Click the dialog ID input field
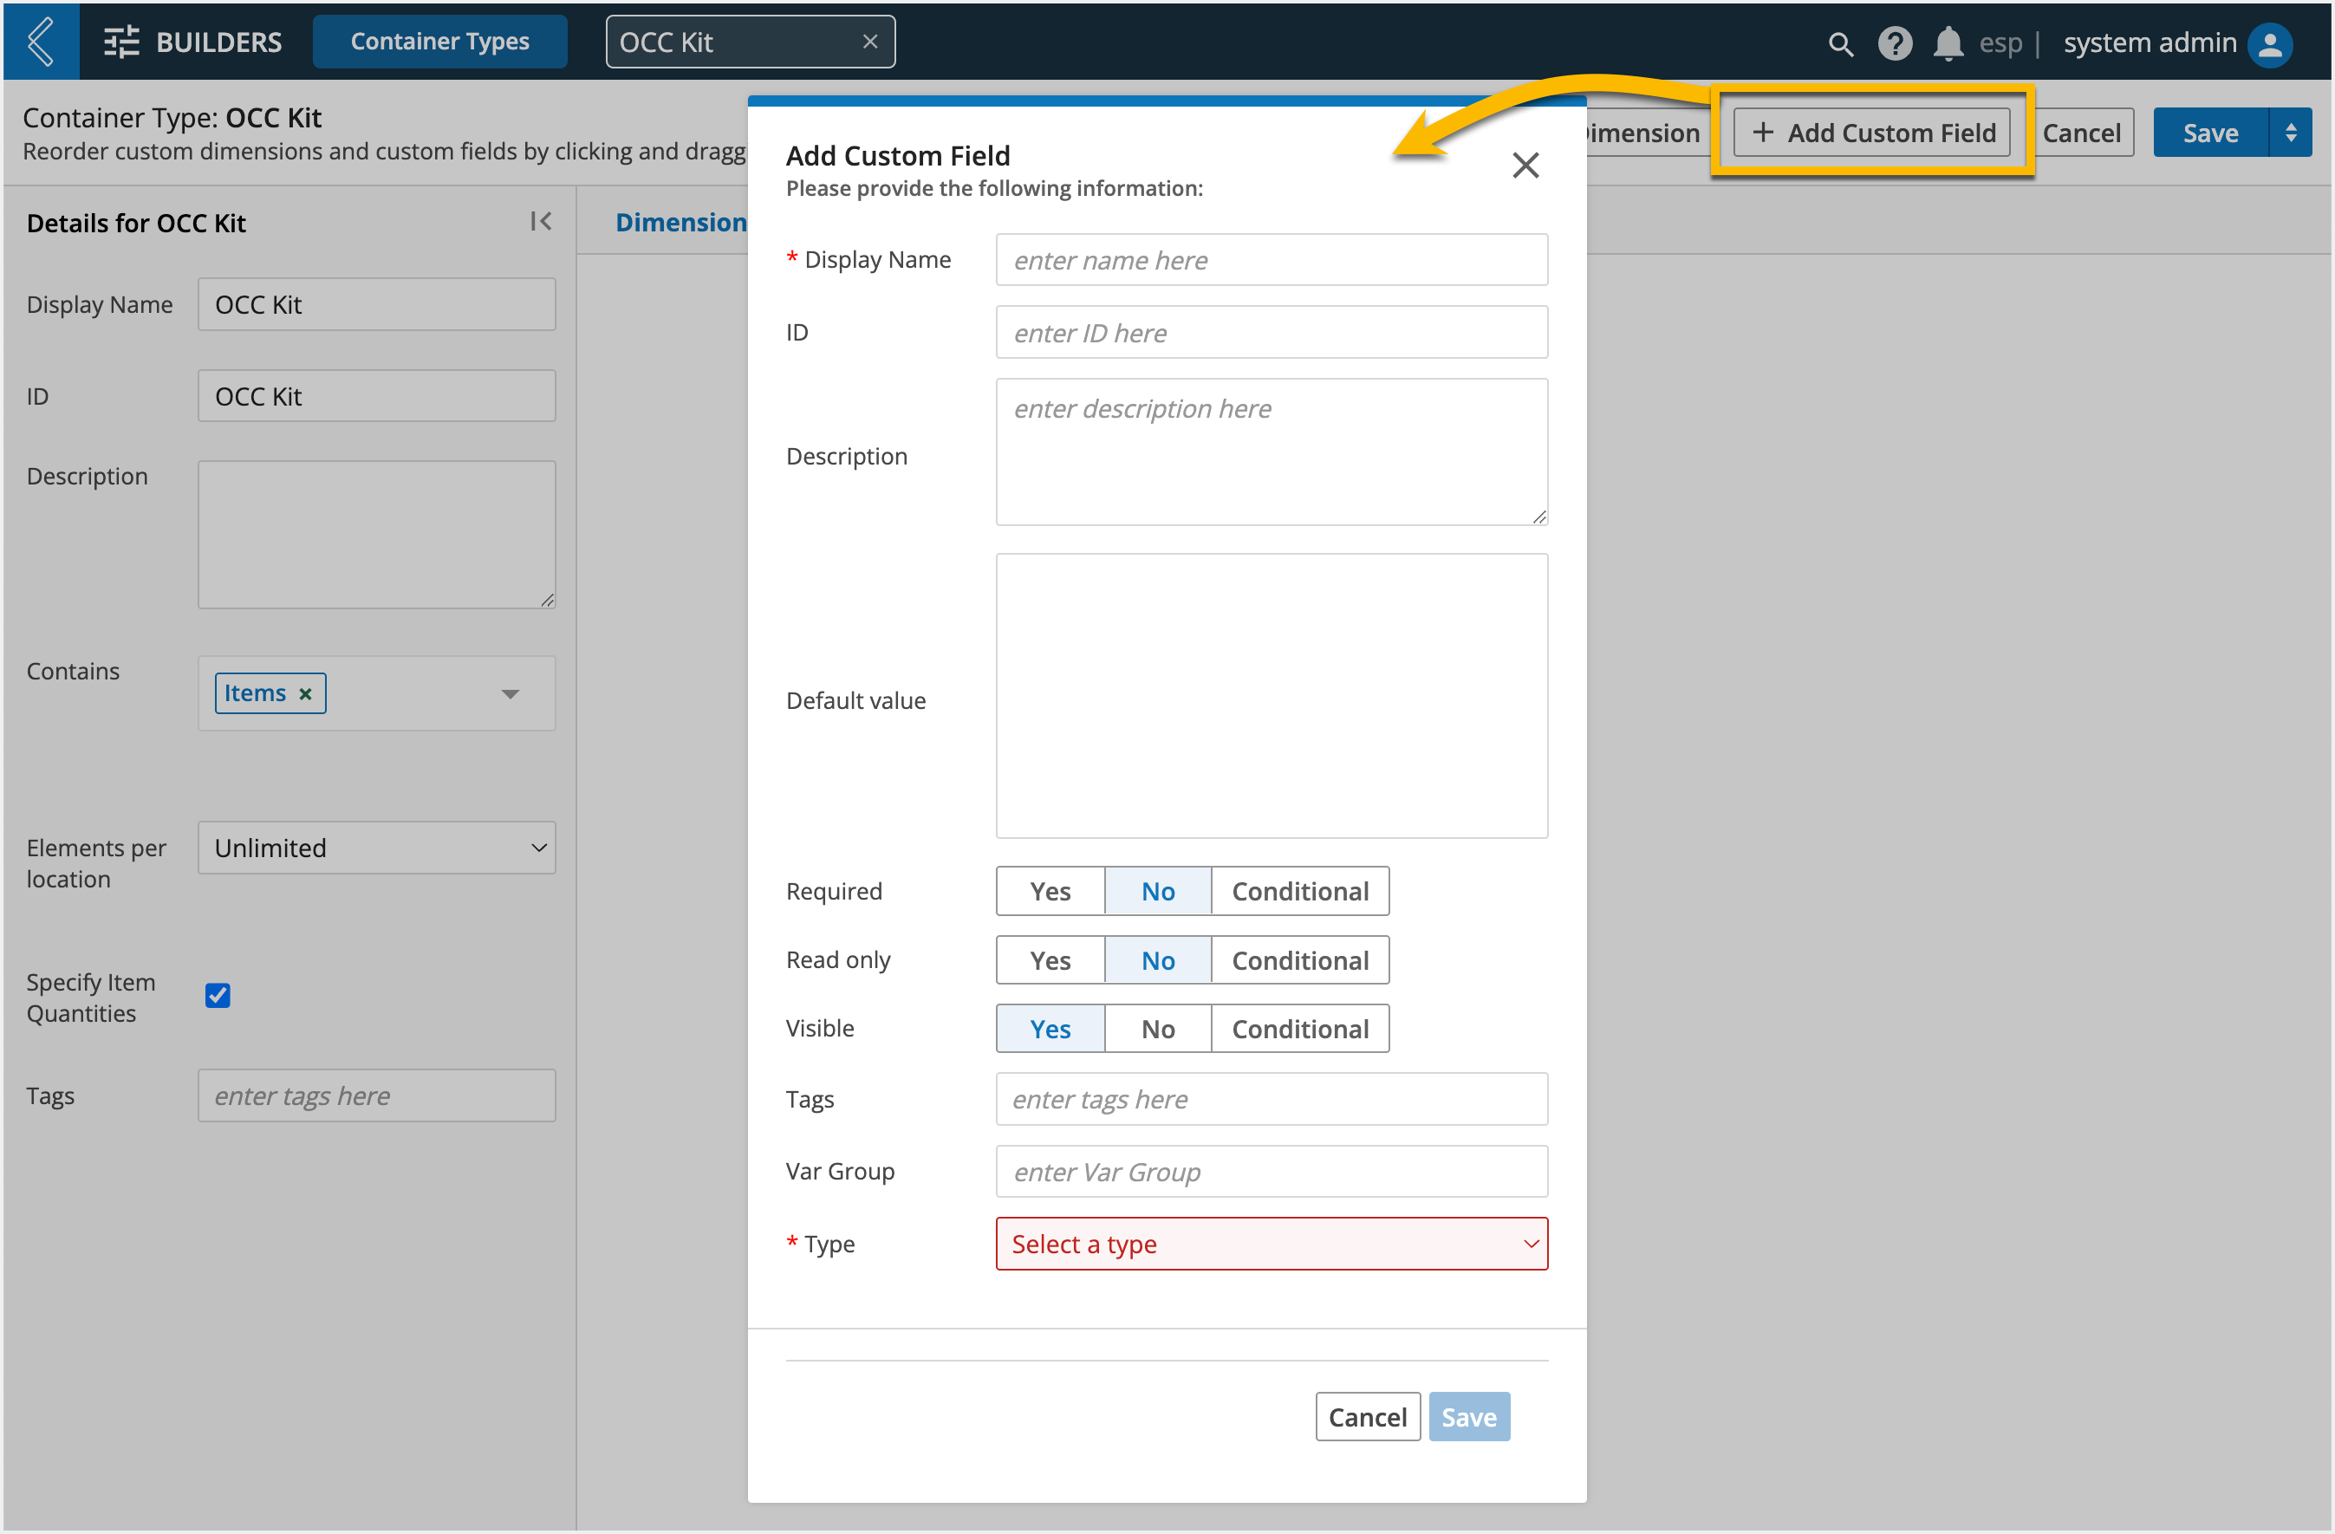The height and width of the screenshot is (1534, 2335). [1272, 333]
